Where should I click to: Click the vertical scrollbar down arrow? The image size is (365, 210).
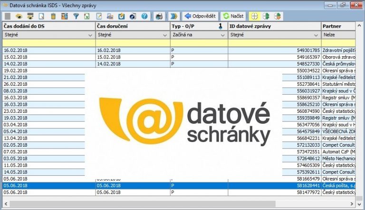(359, 204)
